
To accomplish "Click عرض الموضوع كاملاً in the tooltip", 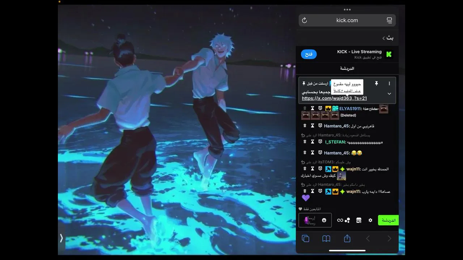I will click(x=347, y=91).
